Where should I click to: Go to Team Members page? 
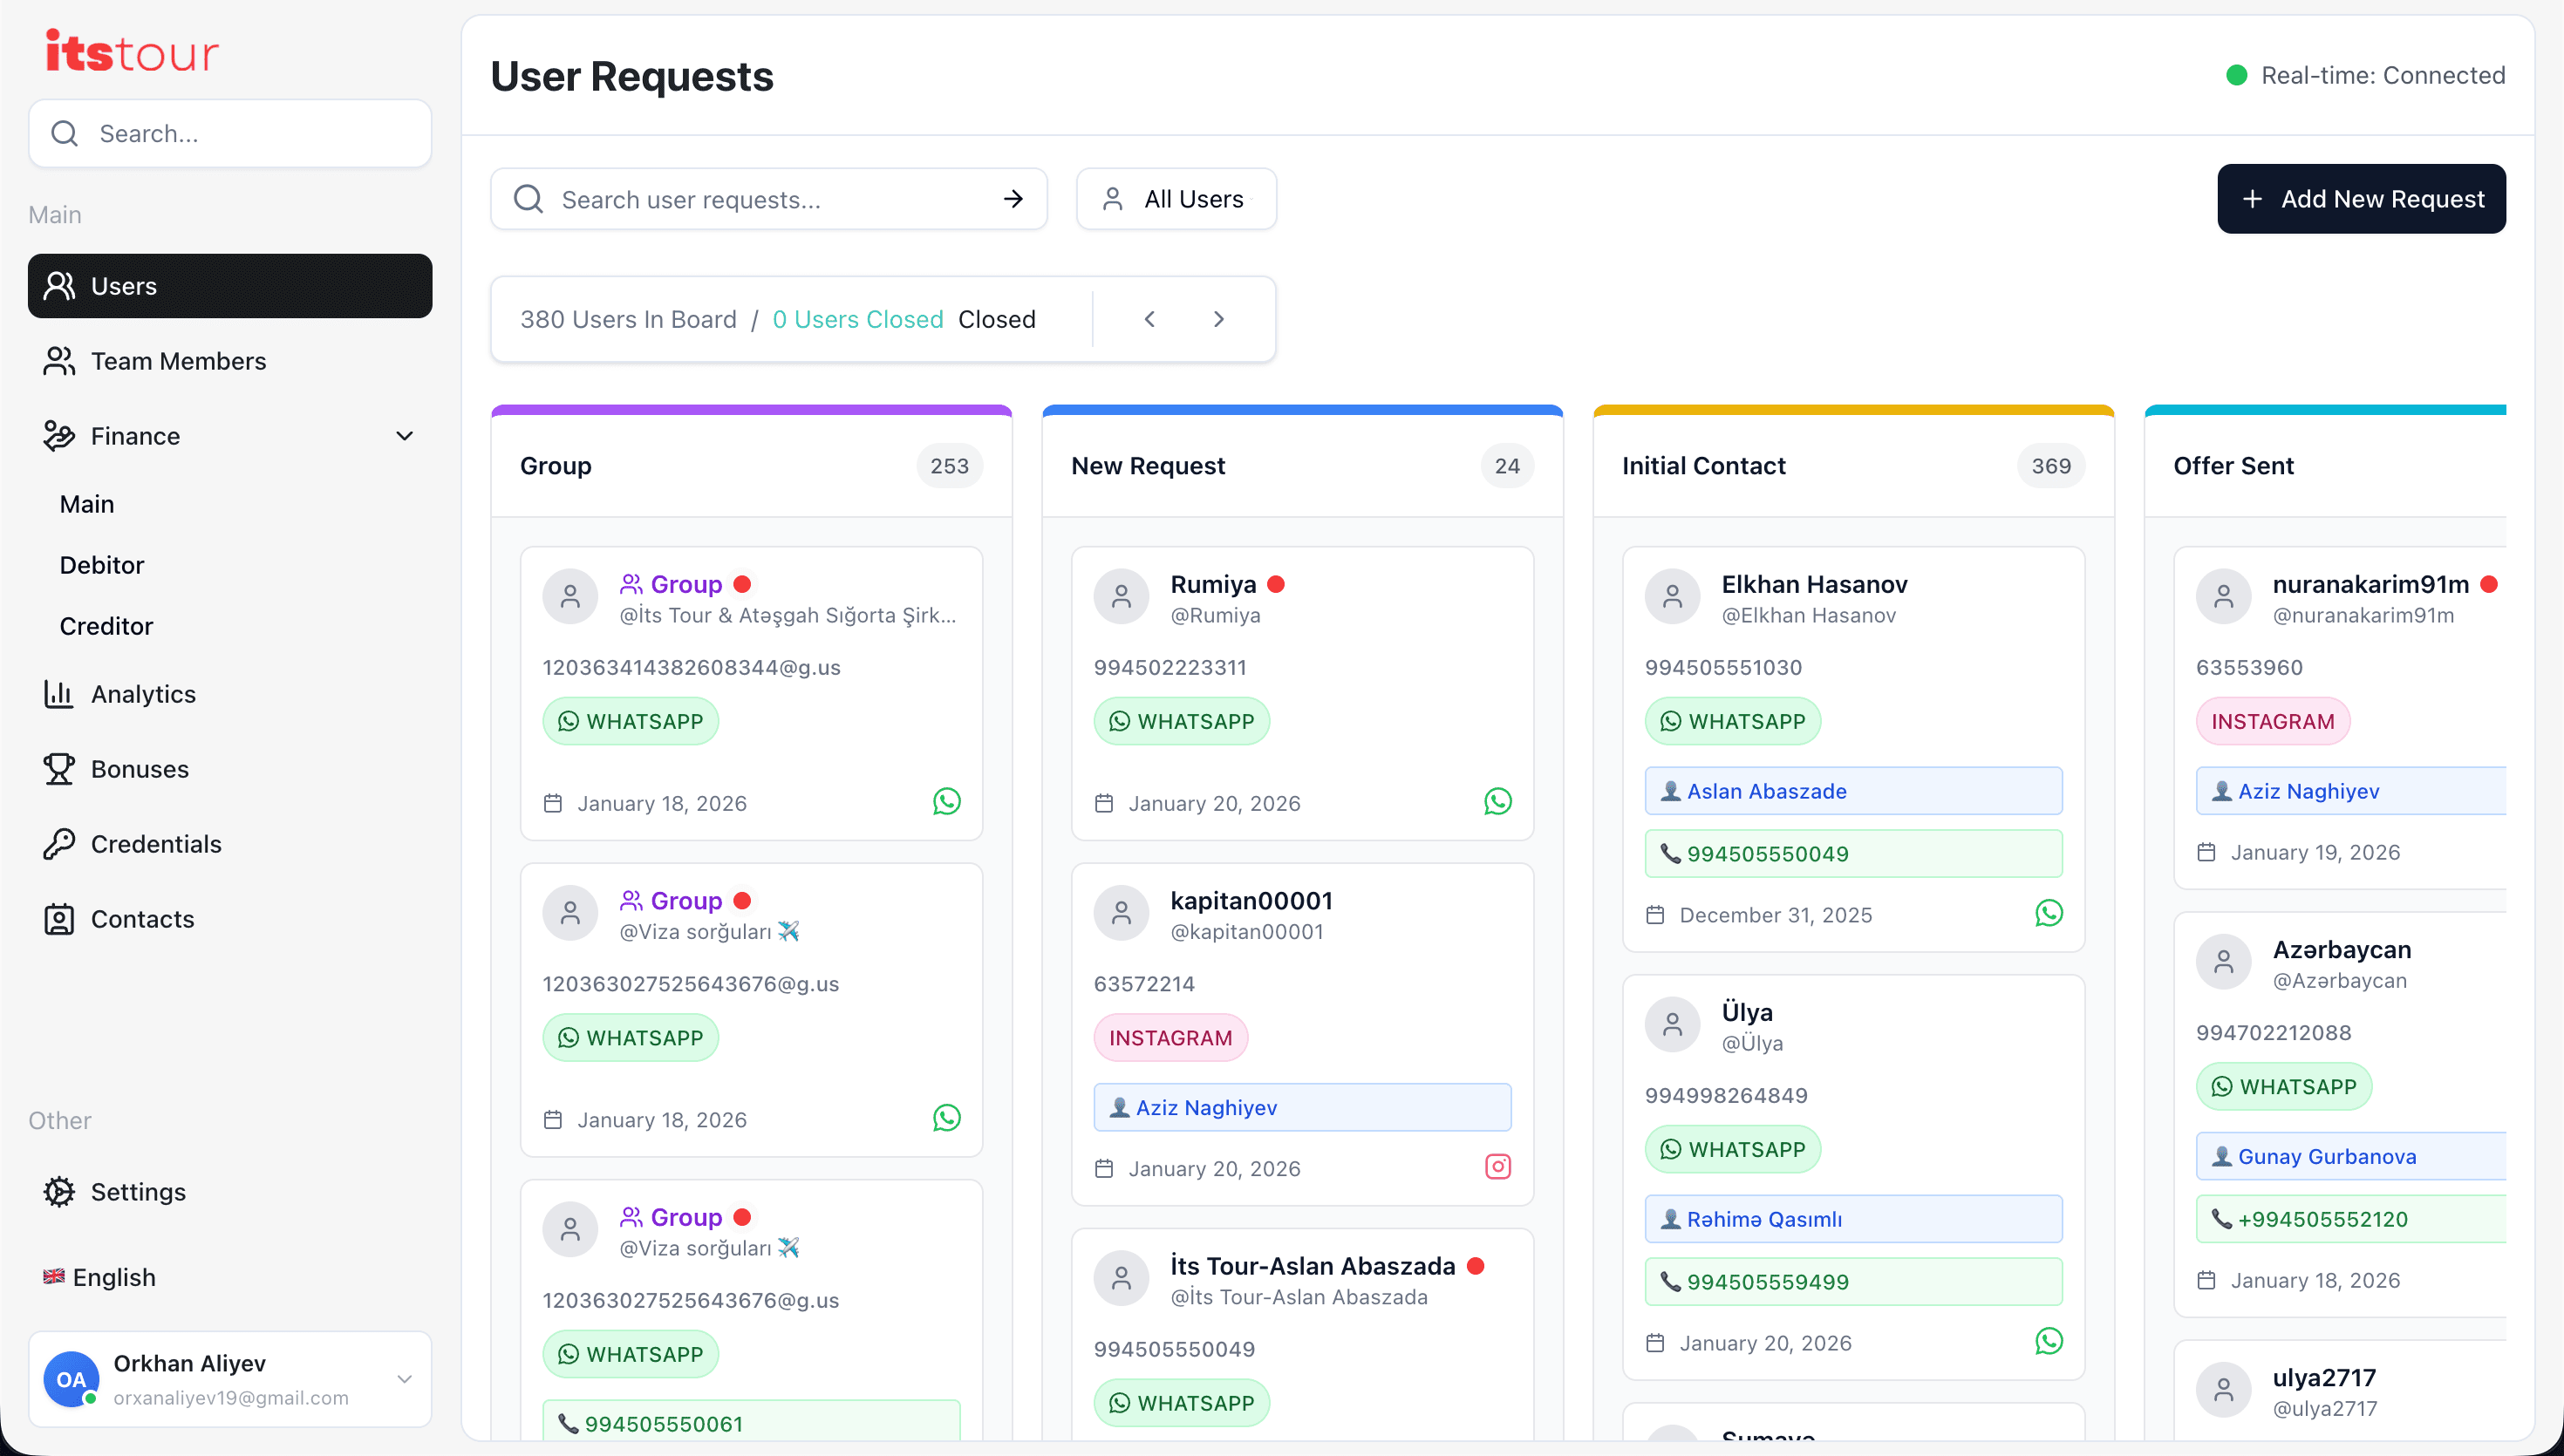pyautogui.click(x=178, y=361)
